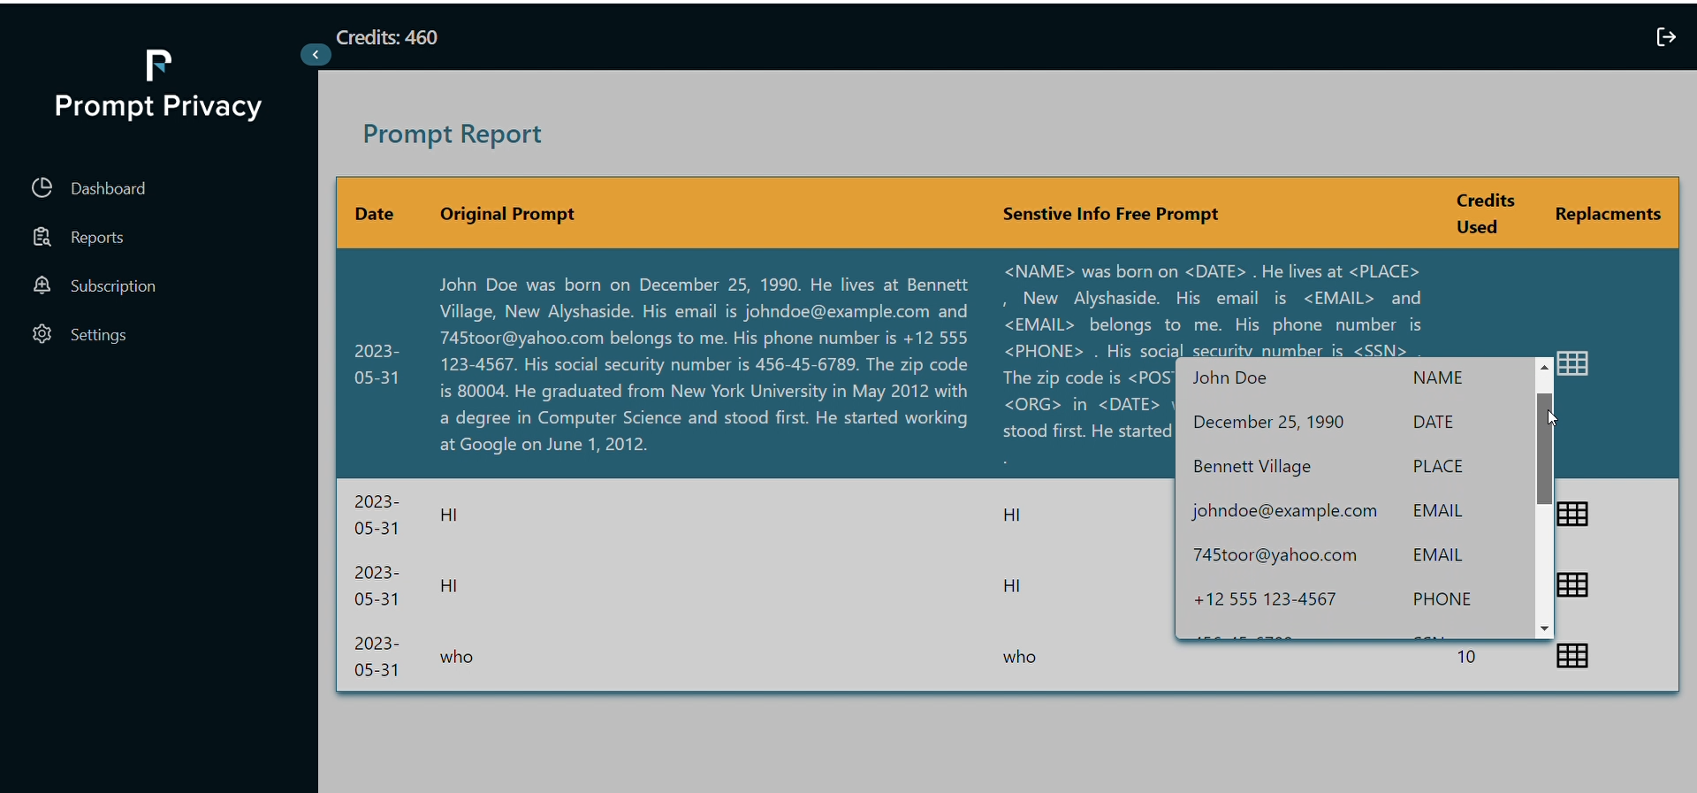Click the popup scrollbar down arrow

click(1545, 629)
